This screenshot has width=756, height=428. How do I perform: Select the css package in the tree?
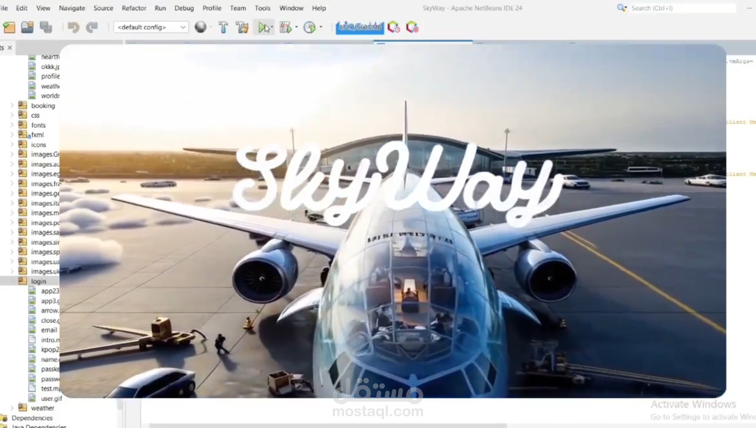click(x=35, y=115)
